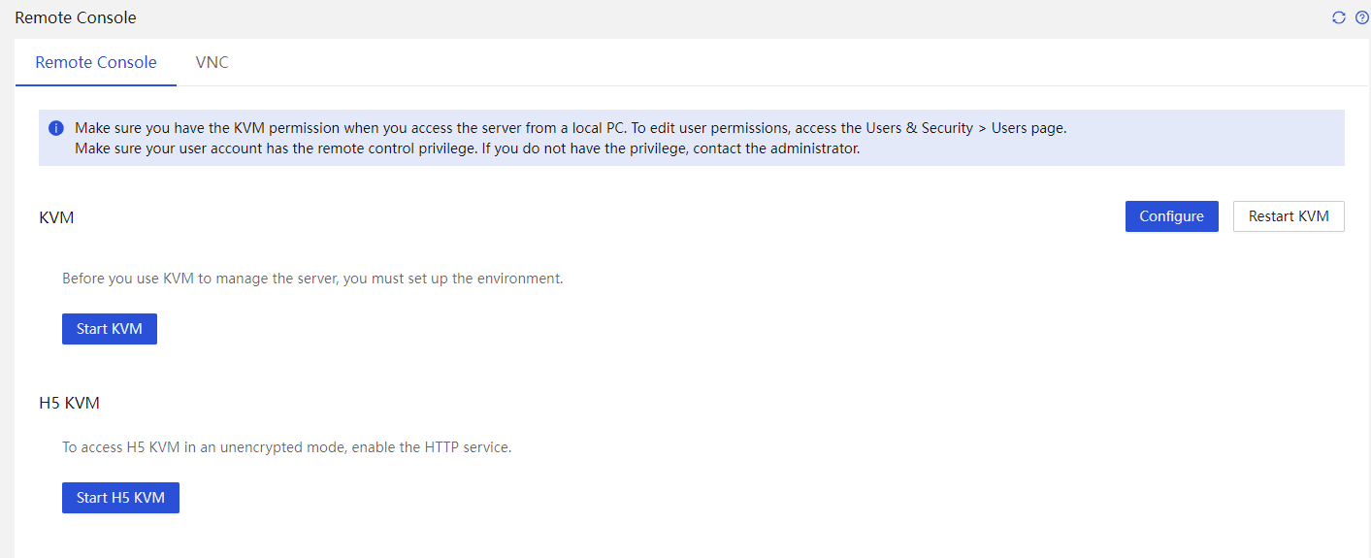Refresh the Remote Console page
This screenshot has height=558, width=1371.
(1339, 17)
